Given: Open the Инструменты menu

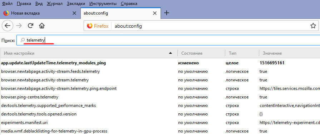Looking at the screenshot, I should pyautogui.click(x=103, y=4).
